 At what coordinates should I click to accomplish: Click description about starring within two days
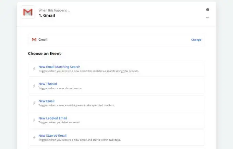[79, 140]
